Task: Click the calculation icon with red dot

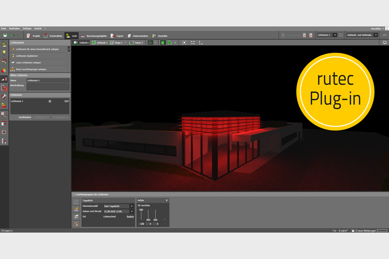Action: (x=311, y=35)
